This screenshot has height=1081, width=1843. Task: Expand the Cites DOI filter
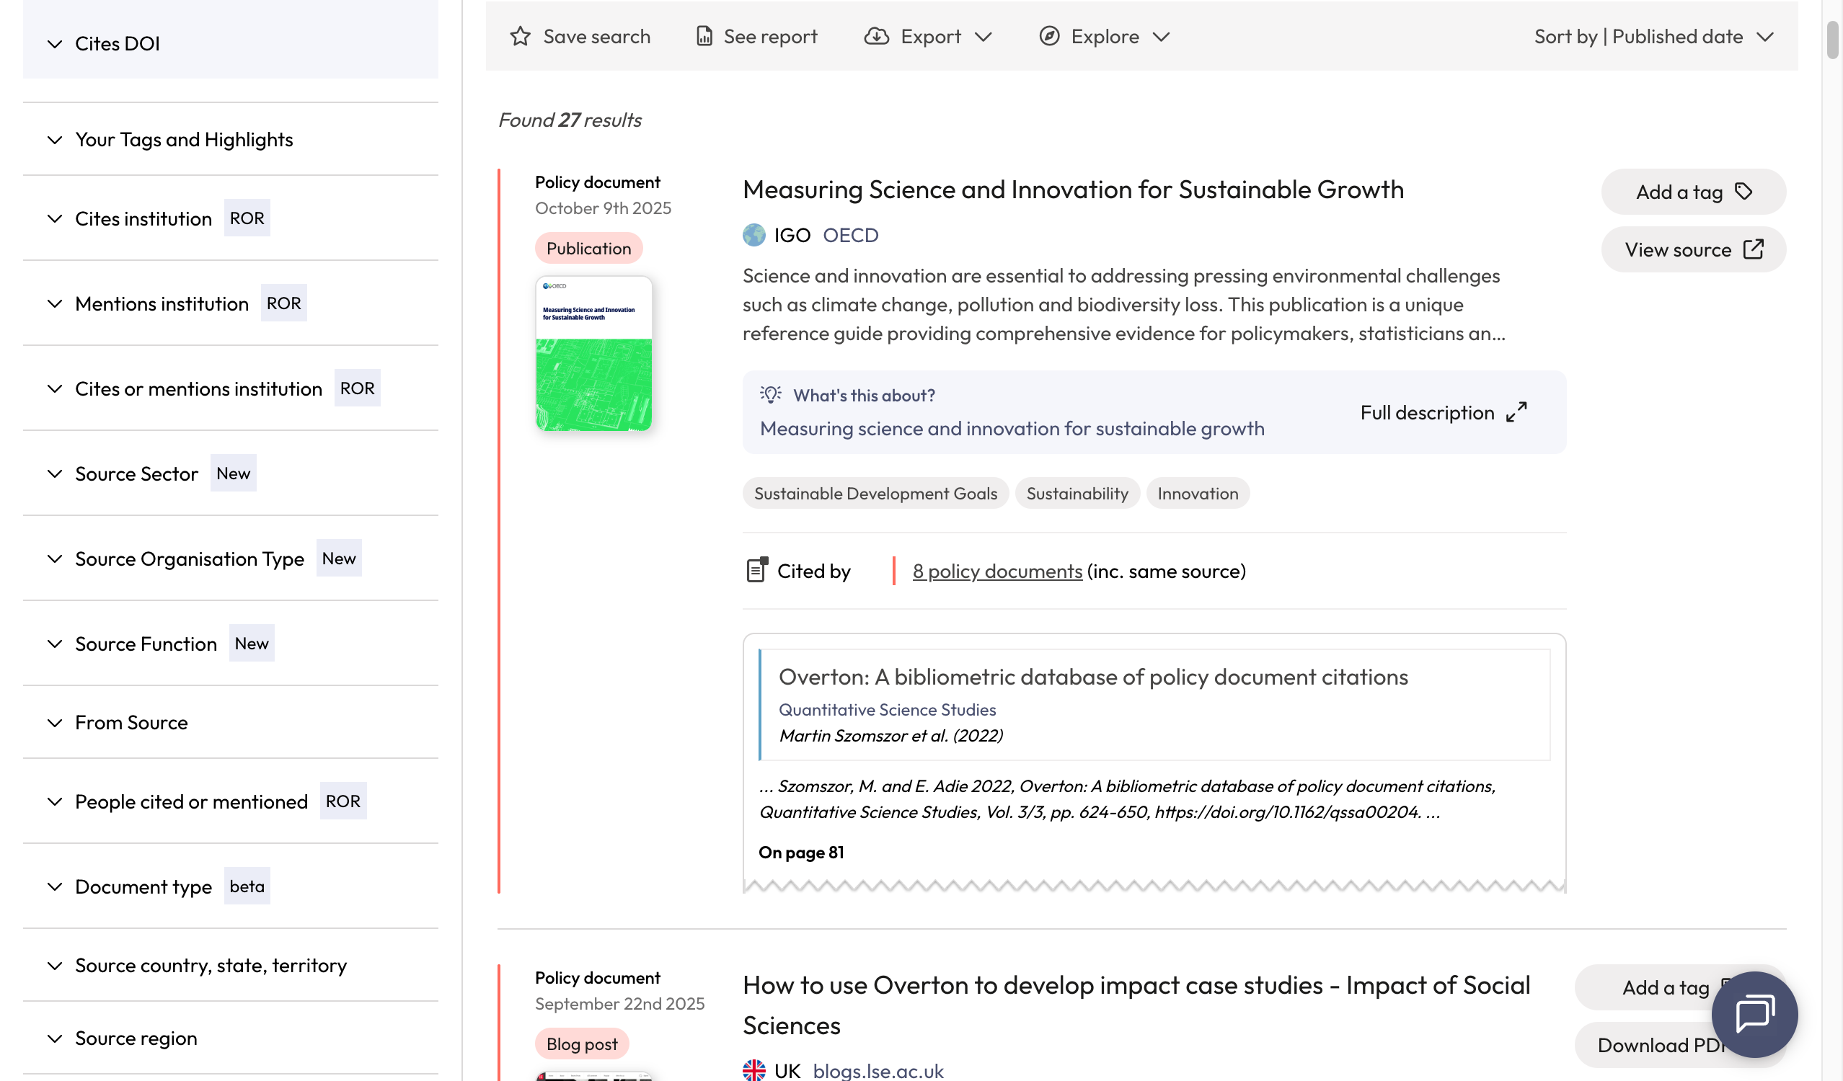(231, 44)
